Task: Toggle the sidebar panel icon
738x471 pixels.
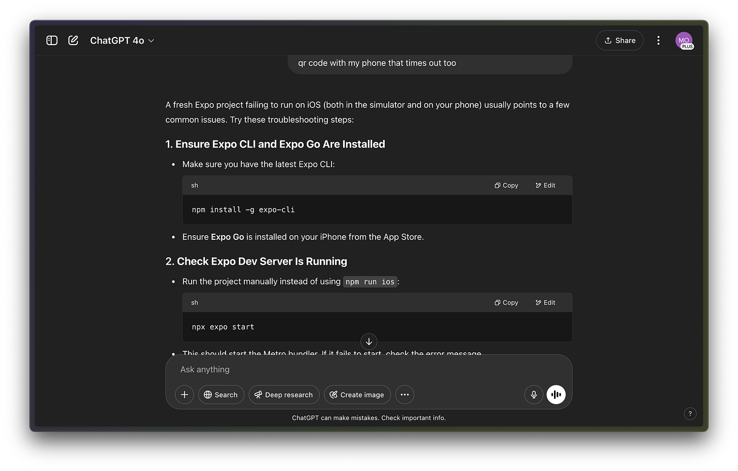Action: (52, 41)
